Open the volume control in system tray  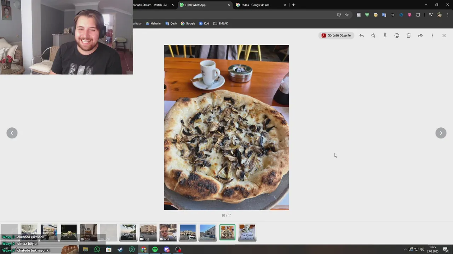click(x=422, y=249)
